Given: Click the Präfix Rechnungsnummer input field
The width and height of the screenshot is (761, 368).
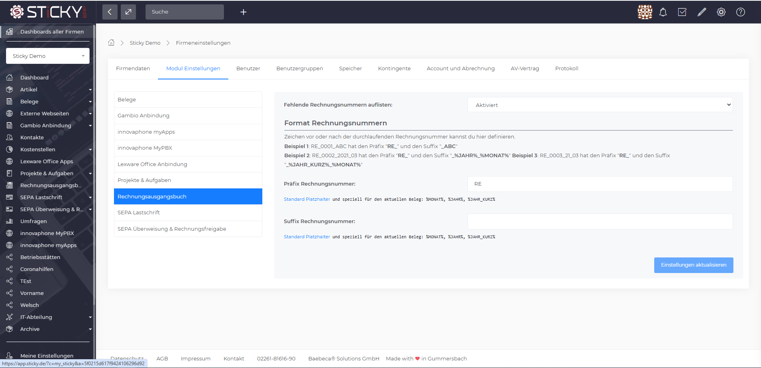Looking at the screenshot, I should coord(600,184).
